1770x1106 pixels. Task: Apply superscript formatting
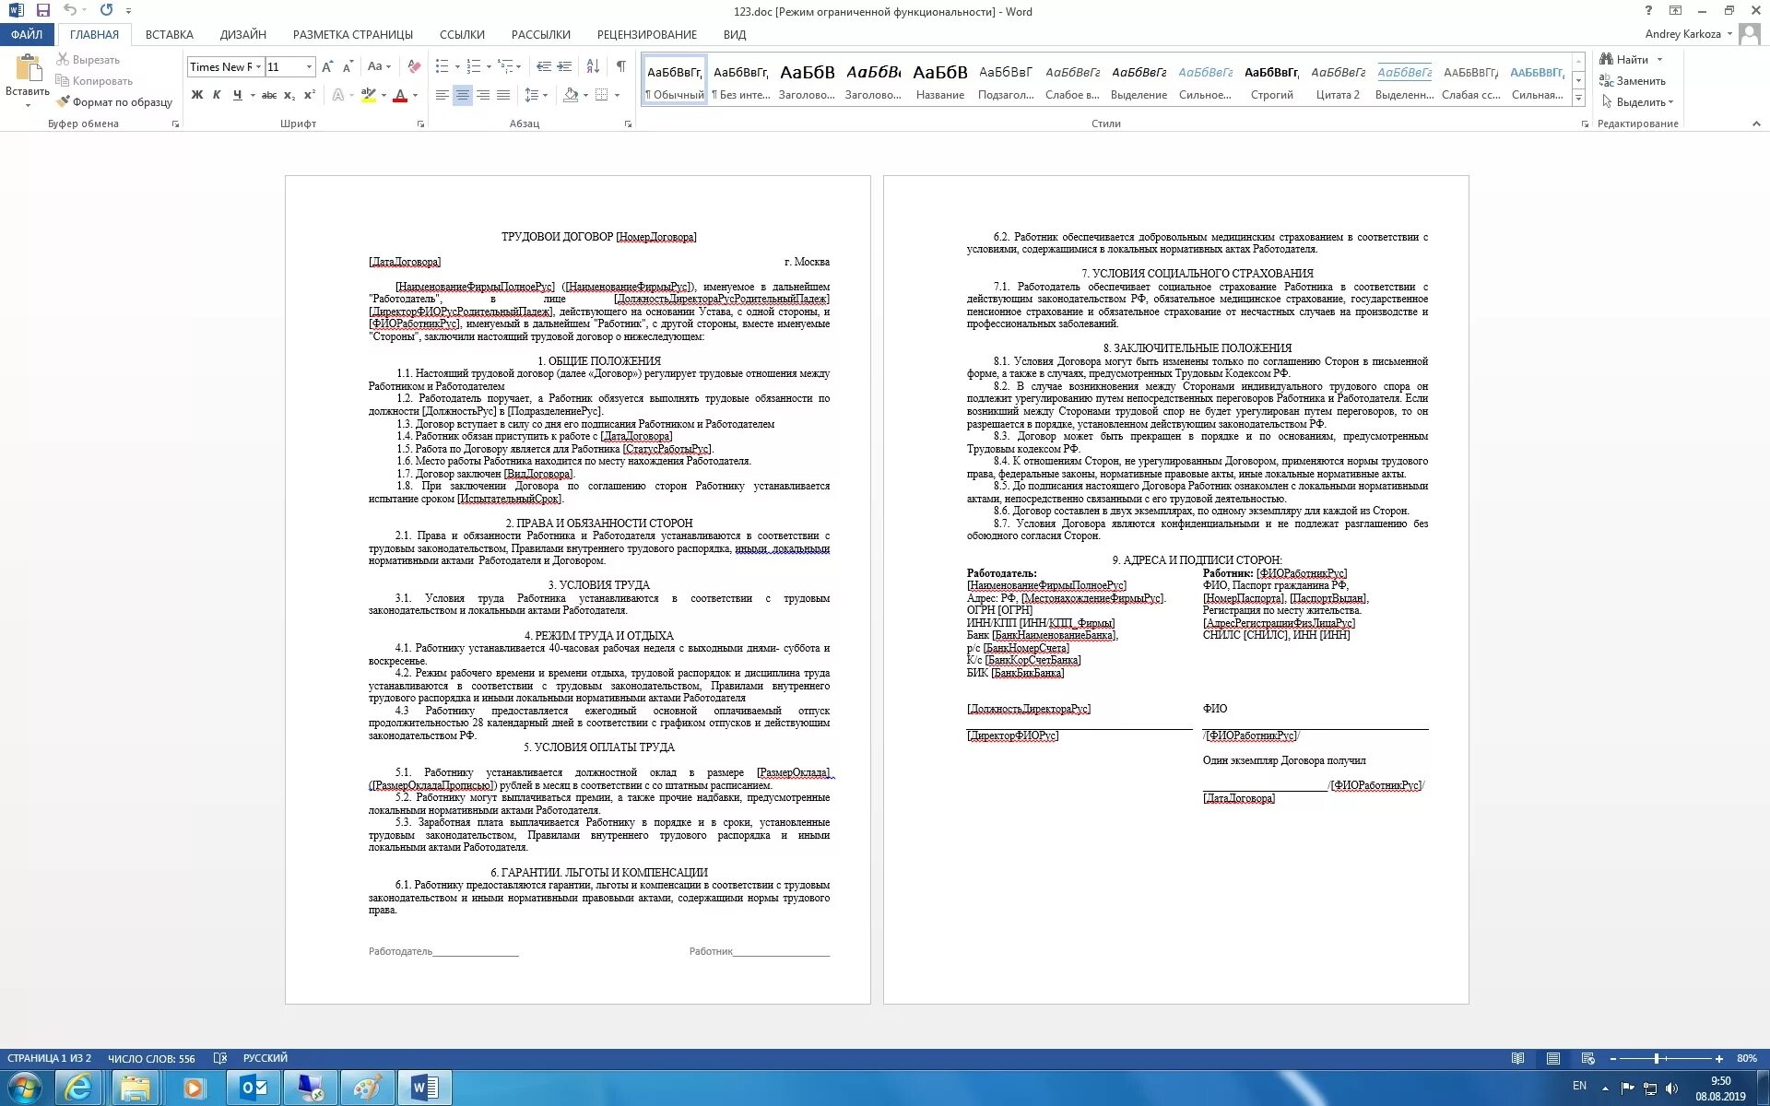[x=310, y=95]
